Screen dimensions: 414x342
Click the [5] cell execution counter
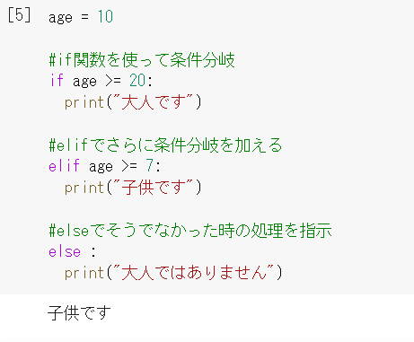(20, 15)
